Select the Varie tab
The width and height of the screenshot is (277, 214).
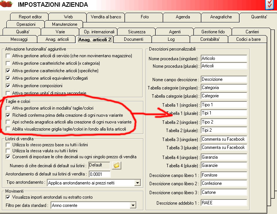60,32
